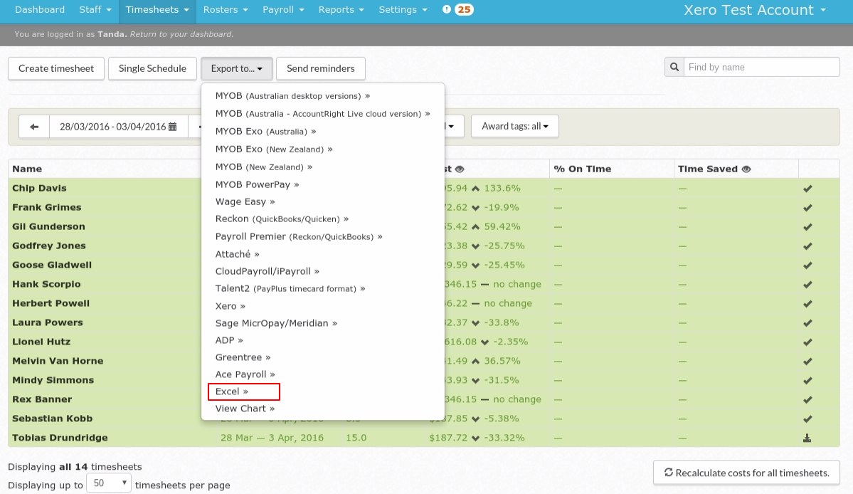Click Single Schedule button
Screen dimensions: 853x494
coord(152,68)
